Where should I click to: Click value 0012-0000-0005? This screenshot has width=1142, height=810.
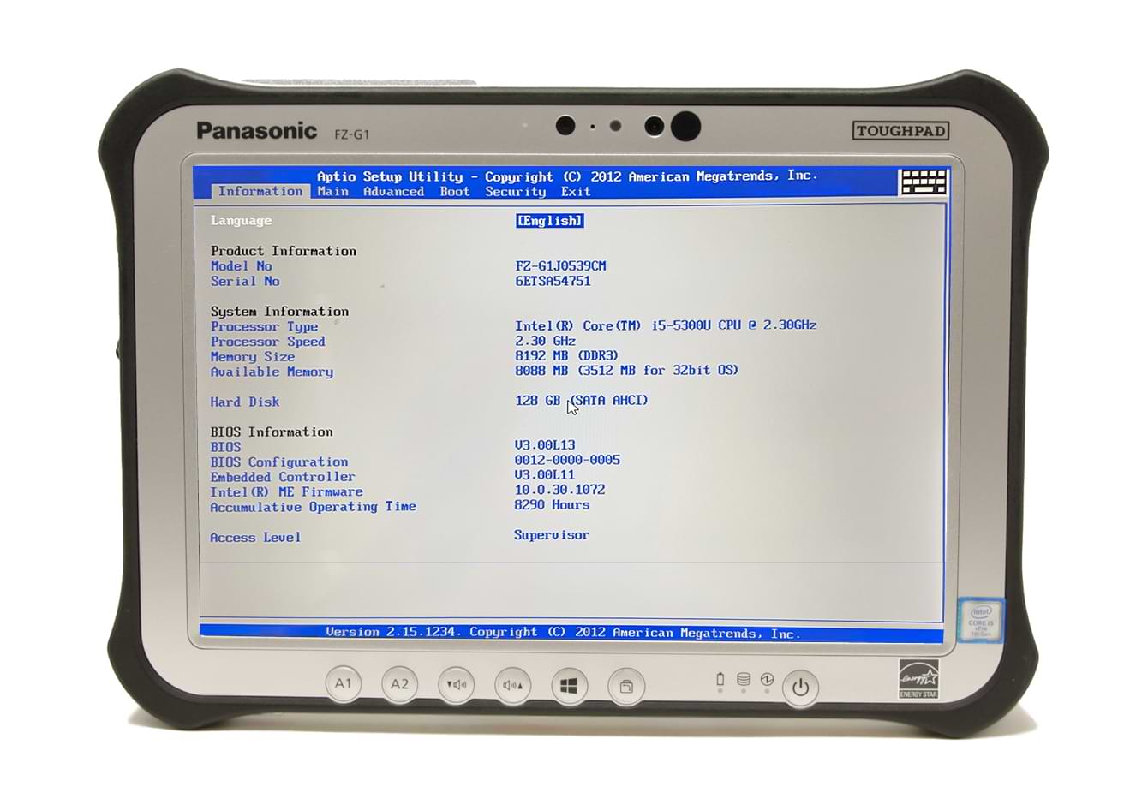pos(567,461)
